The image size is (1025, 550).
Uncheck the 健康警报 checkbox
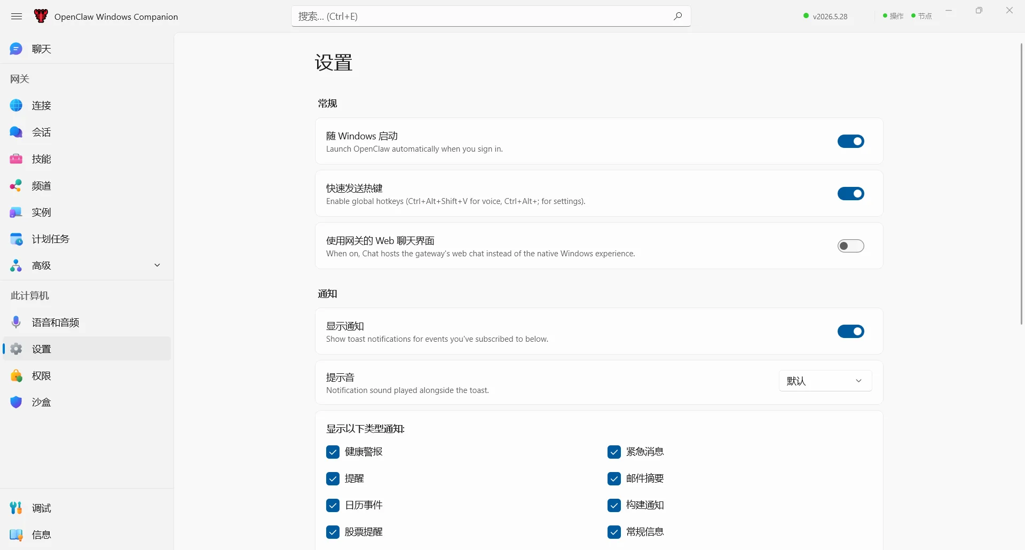333,452
